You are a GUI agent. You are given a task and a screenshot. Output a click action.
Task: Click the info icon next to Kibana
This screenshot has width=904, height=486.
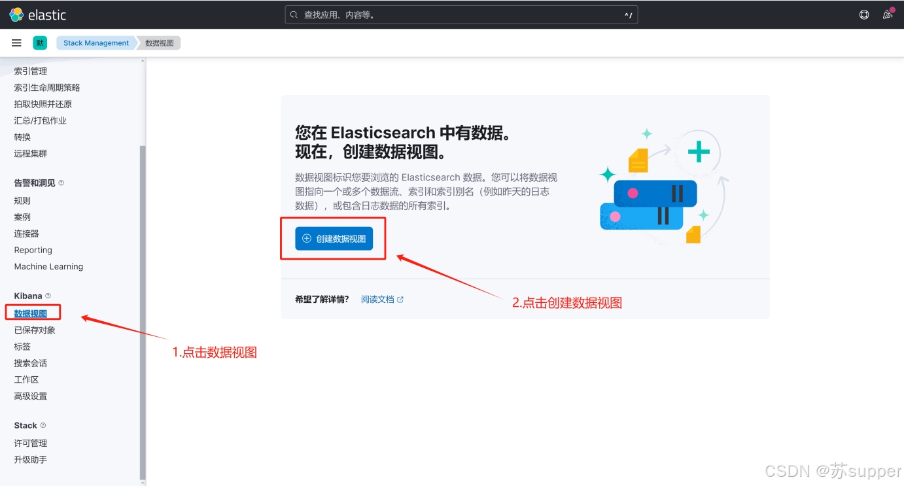(x=48, y=296)
